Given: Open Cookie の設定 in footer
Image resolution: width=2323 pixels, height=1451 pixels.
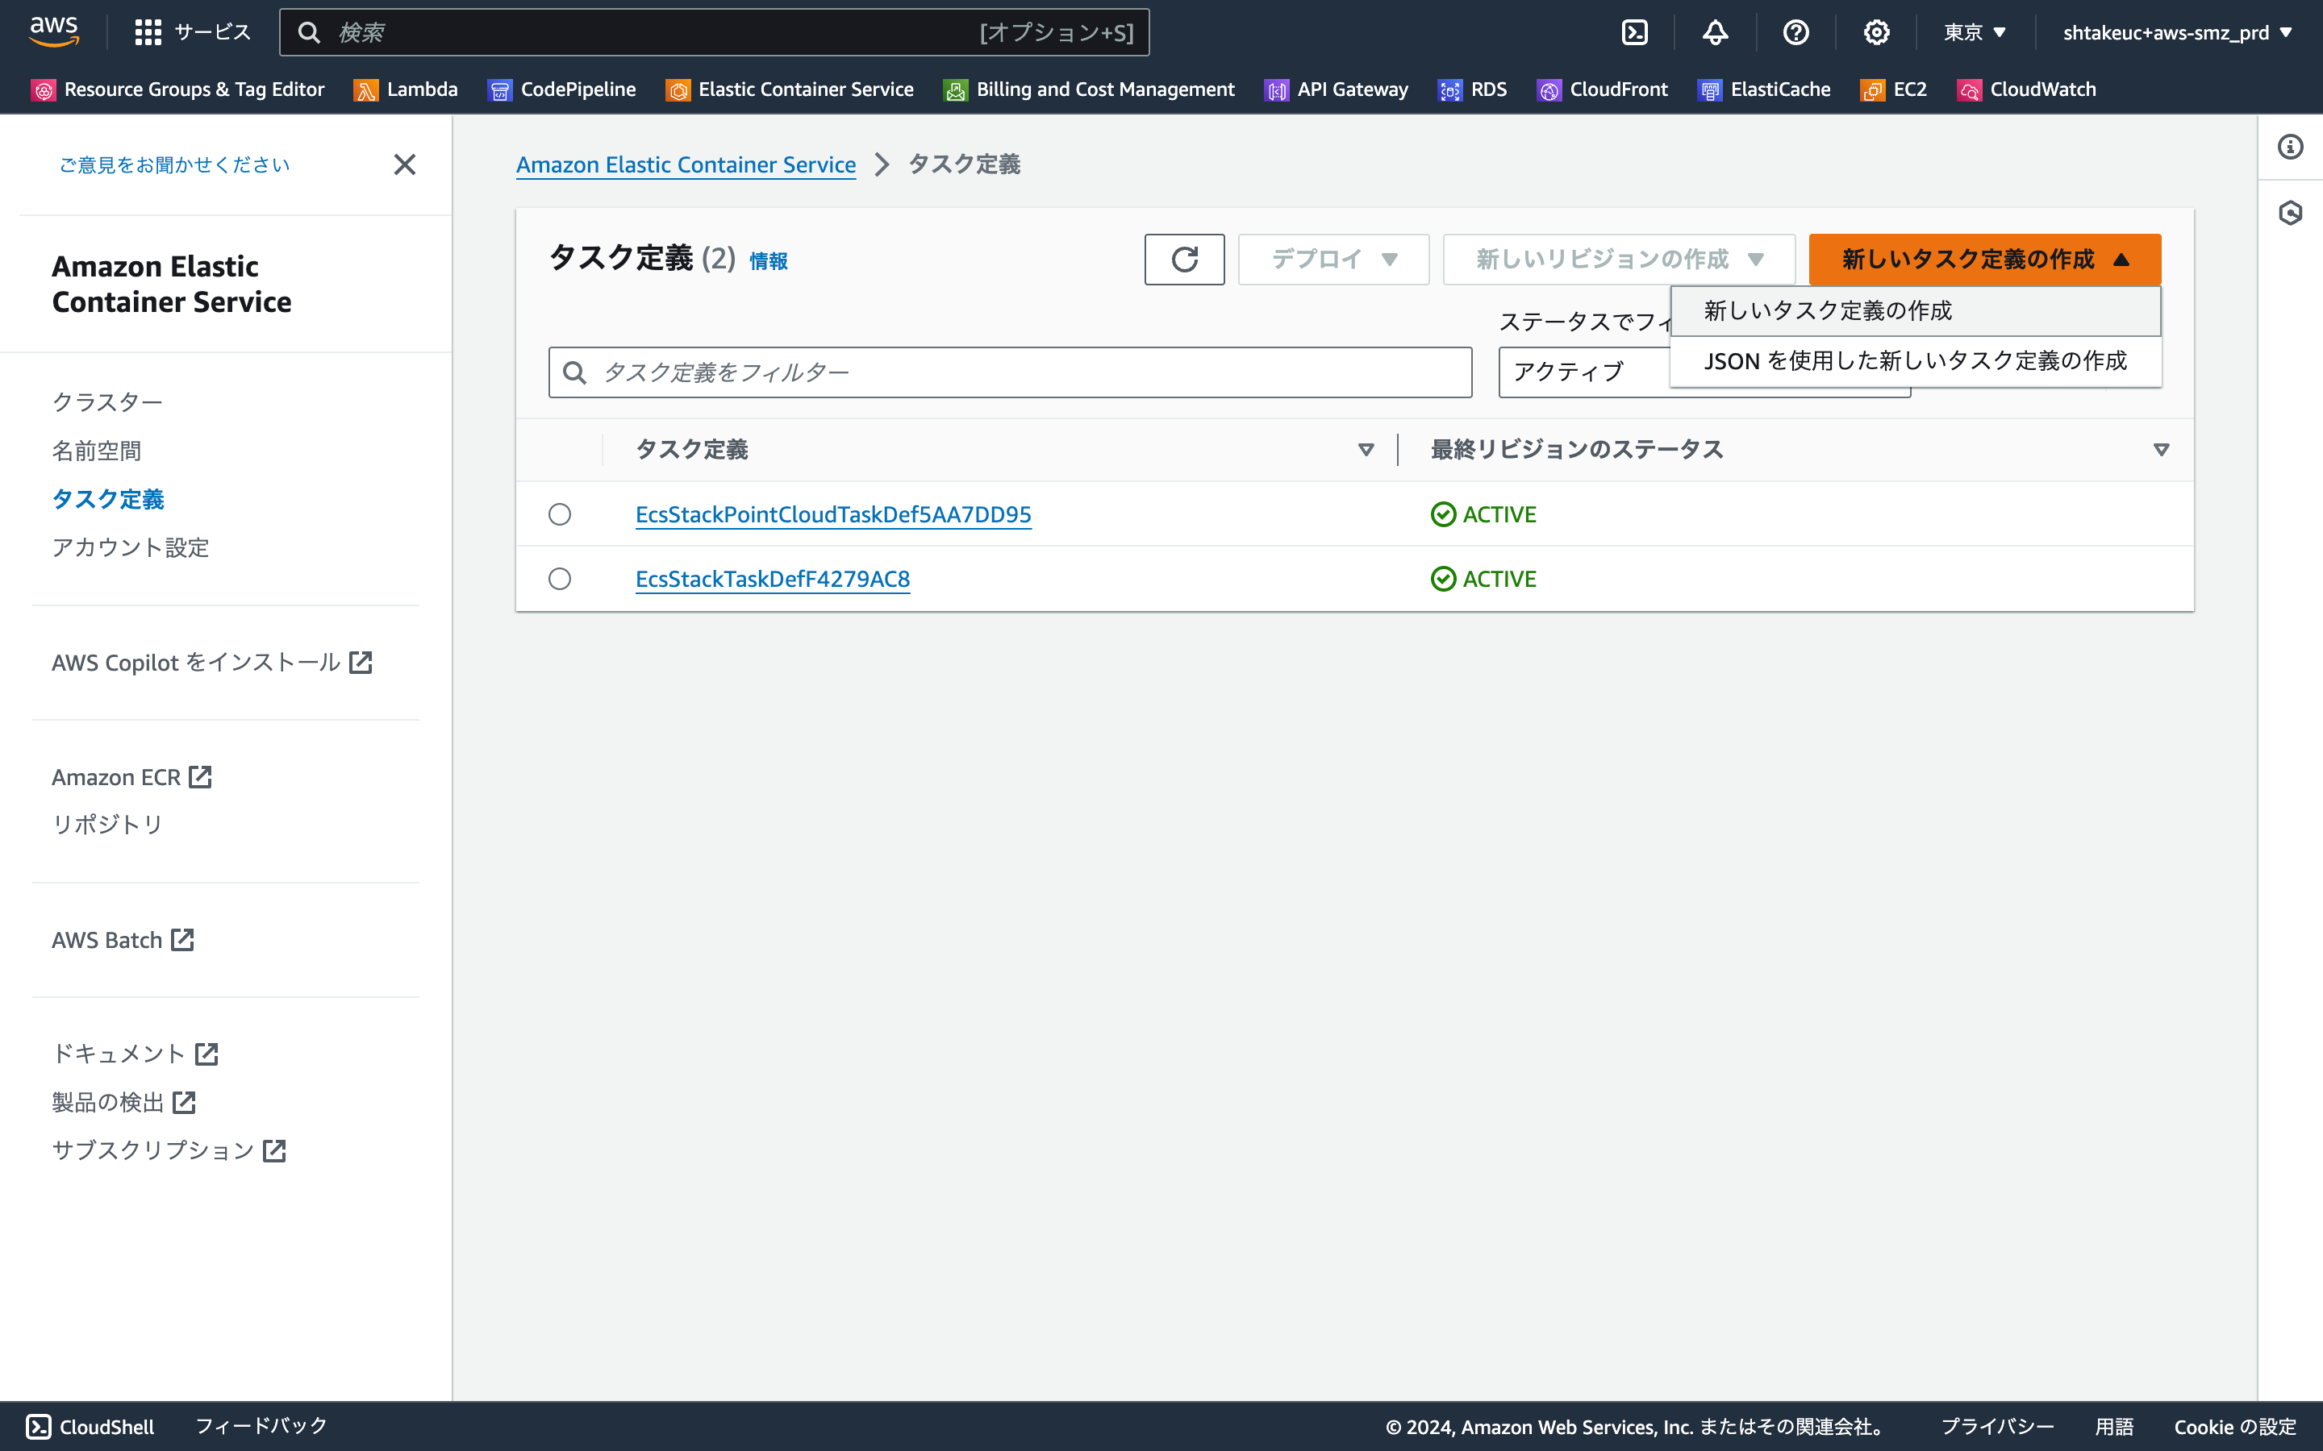Looking at the screenshot, I should coord(2236,1426).
